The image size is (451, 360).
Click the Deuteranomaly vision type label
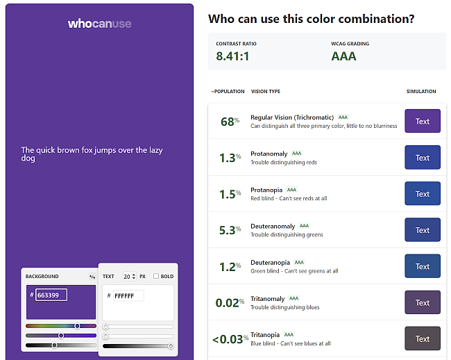point(273,227)
